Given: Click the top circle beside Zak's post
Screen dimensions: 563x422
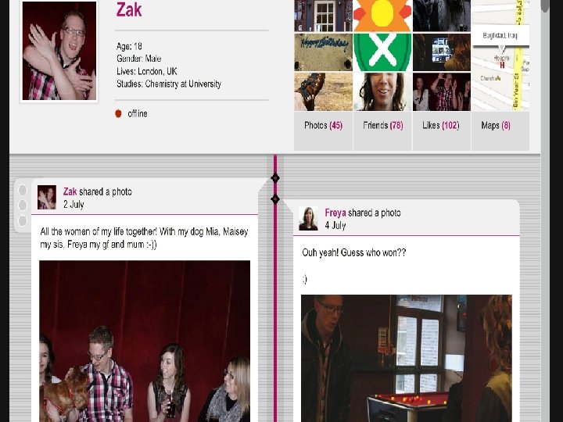Looking at the screenshot, I should pos(22,189).
